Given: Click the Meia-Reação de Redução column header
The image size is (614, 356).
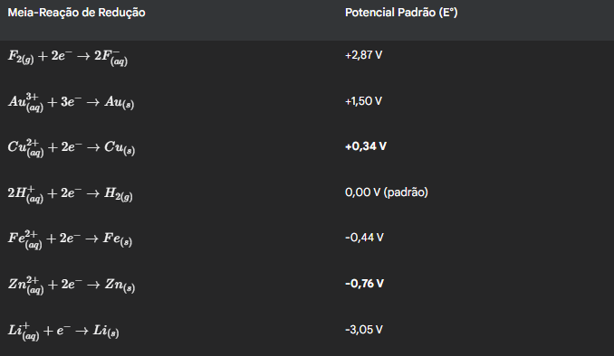Looking at the screenshot, I should [76, 13].
